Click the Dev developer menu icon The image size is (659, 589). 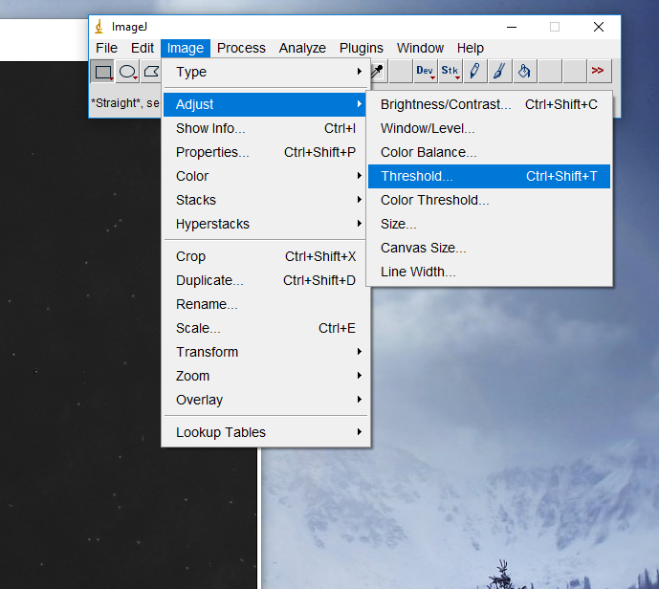(x=425, y=71)
